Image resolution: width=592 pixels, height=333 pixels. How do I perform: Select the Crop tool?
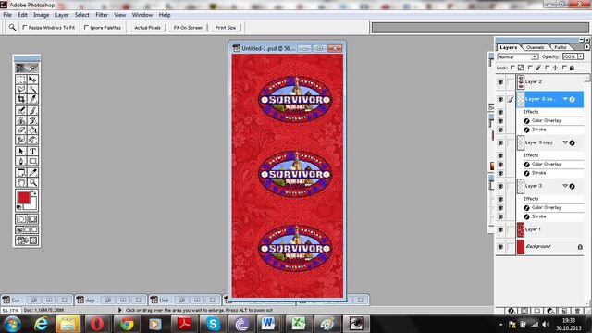[x=21, y=99]
